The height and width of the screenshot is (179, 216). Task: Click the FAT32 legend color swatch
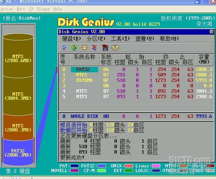pos(102,166)
